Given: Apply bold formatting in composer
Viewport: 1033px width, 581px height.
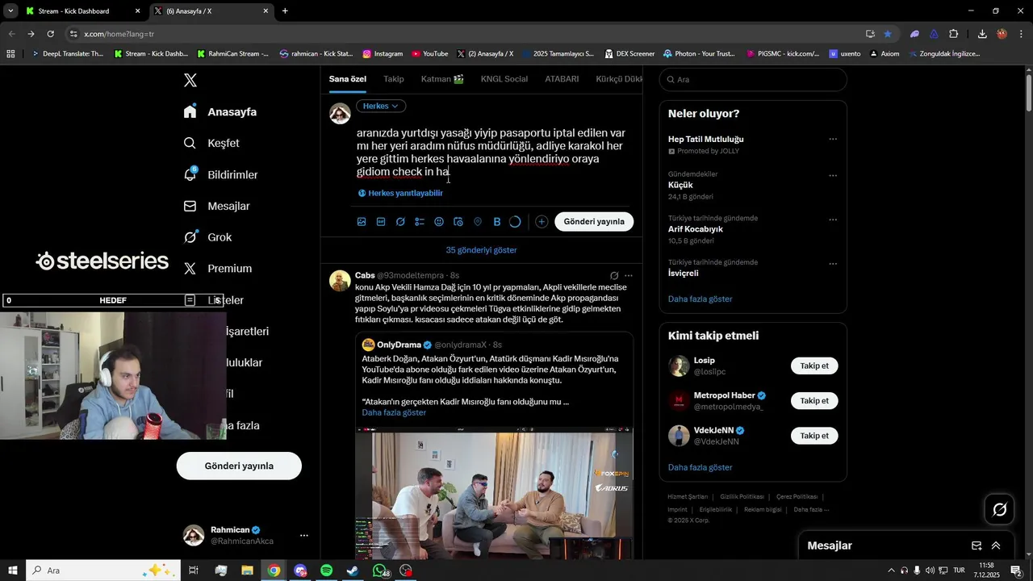Looking at the screenshot, I should [497, 222].
